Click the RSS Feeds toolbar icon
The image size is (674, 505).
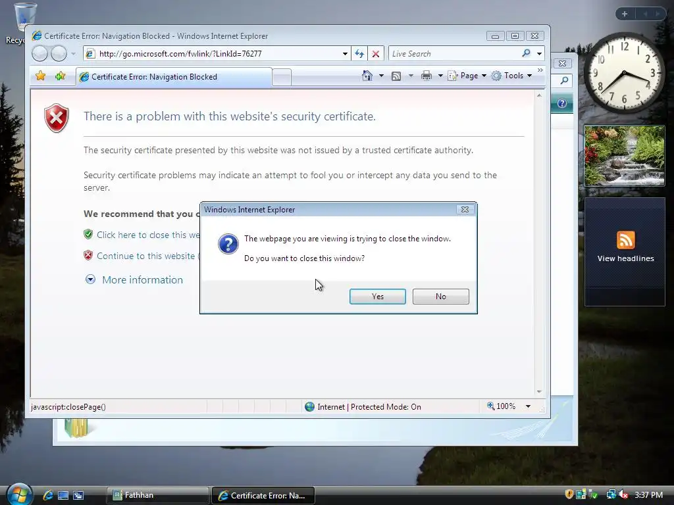[x=396, y=76]
